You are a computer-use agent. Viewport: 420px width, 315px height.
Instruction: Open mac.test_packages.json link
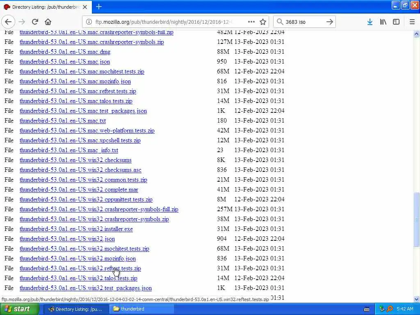[x=83, y=111]
